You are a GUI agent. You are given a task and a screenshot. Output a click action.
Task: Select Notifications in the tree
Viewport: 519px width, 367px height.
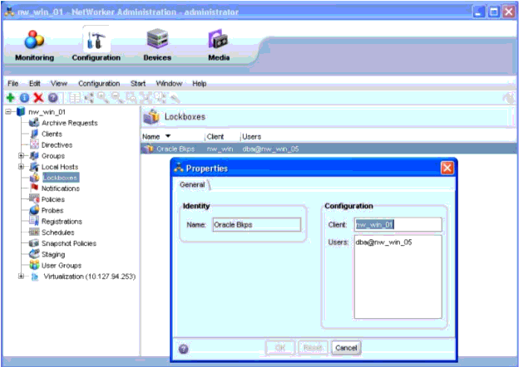coord(61,188)
